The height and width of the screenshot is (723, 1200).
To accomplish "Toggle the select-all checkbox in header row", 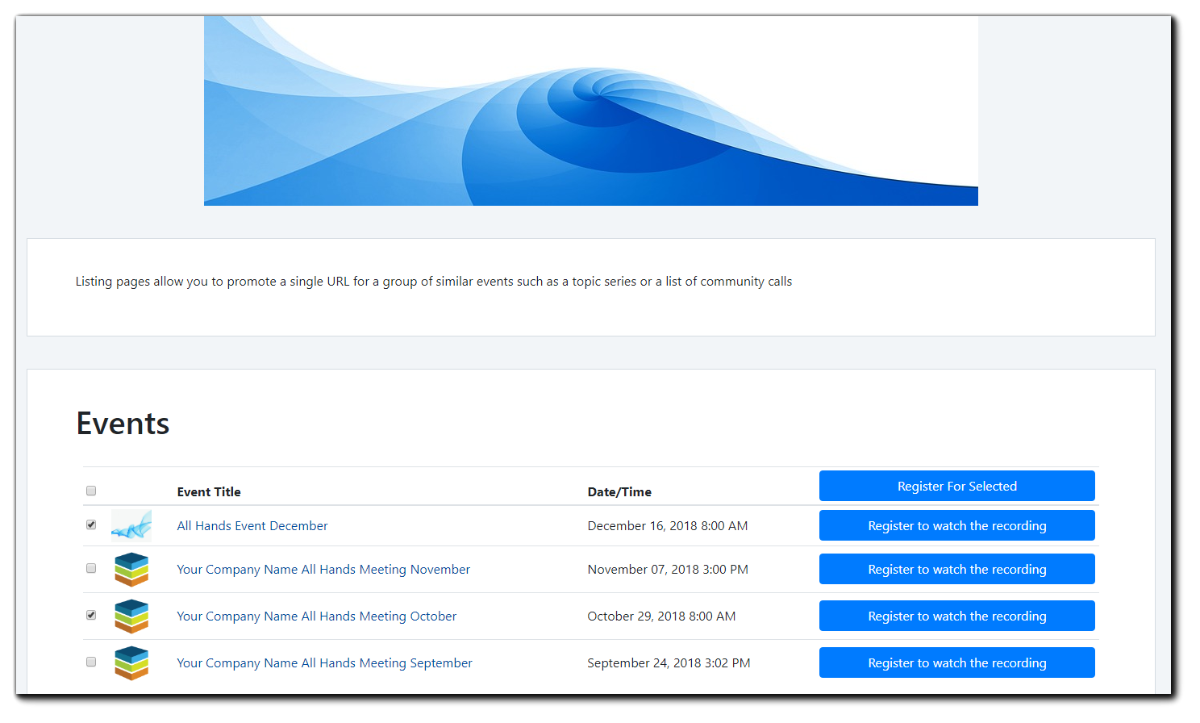I will 91,491.
